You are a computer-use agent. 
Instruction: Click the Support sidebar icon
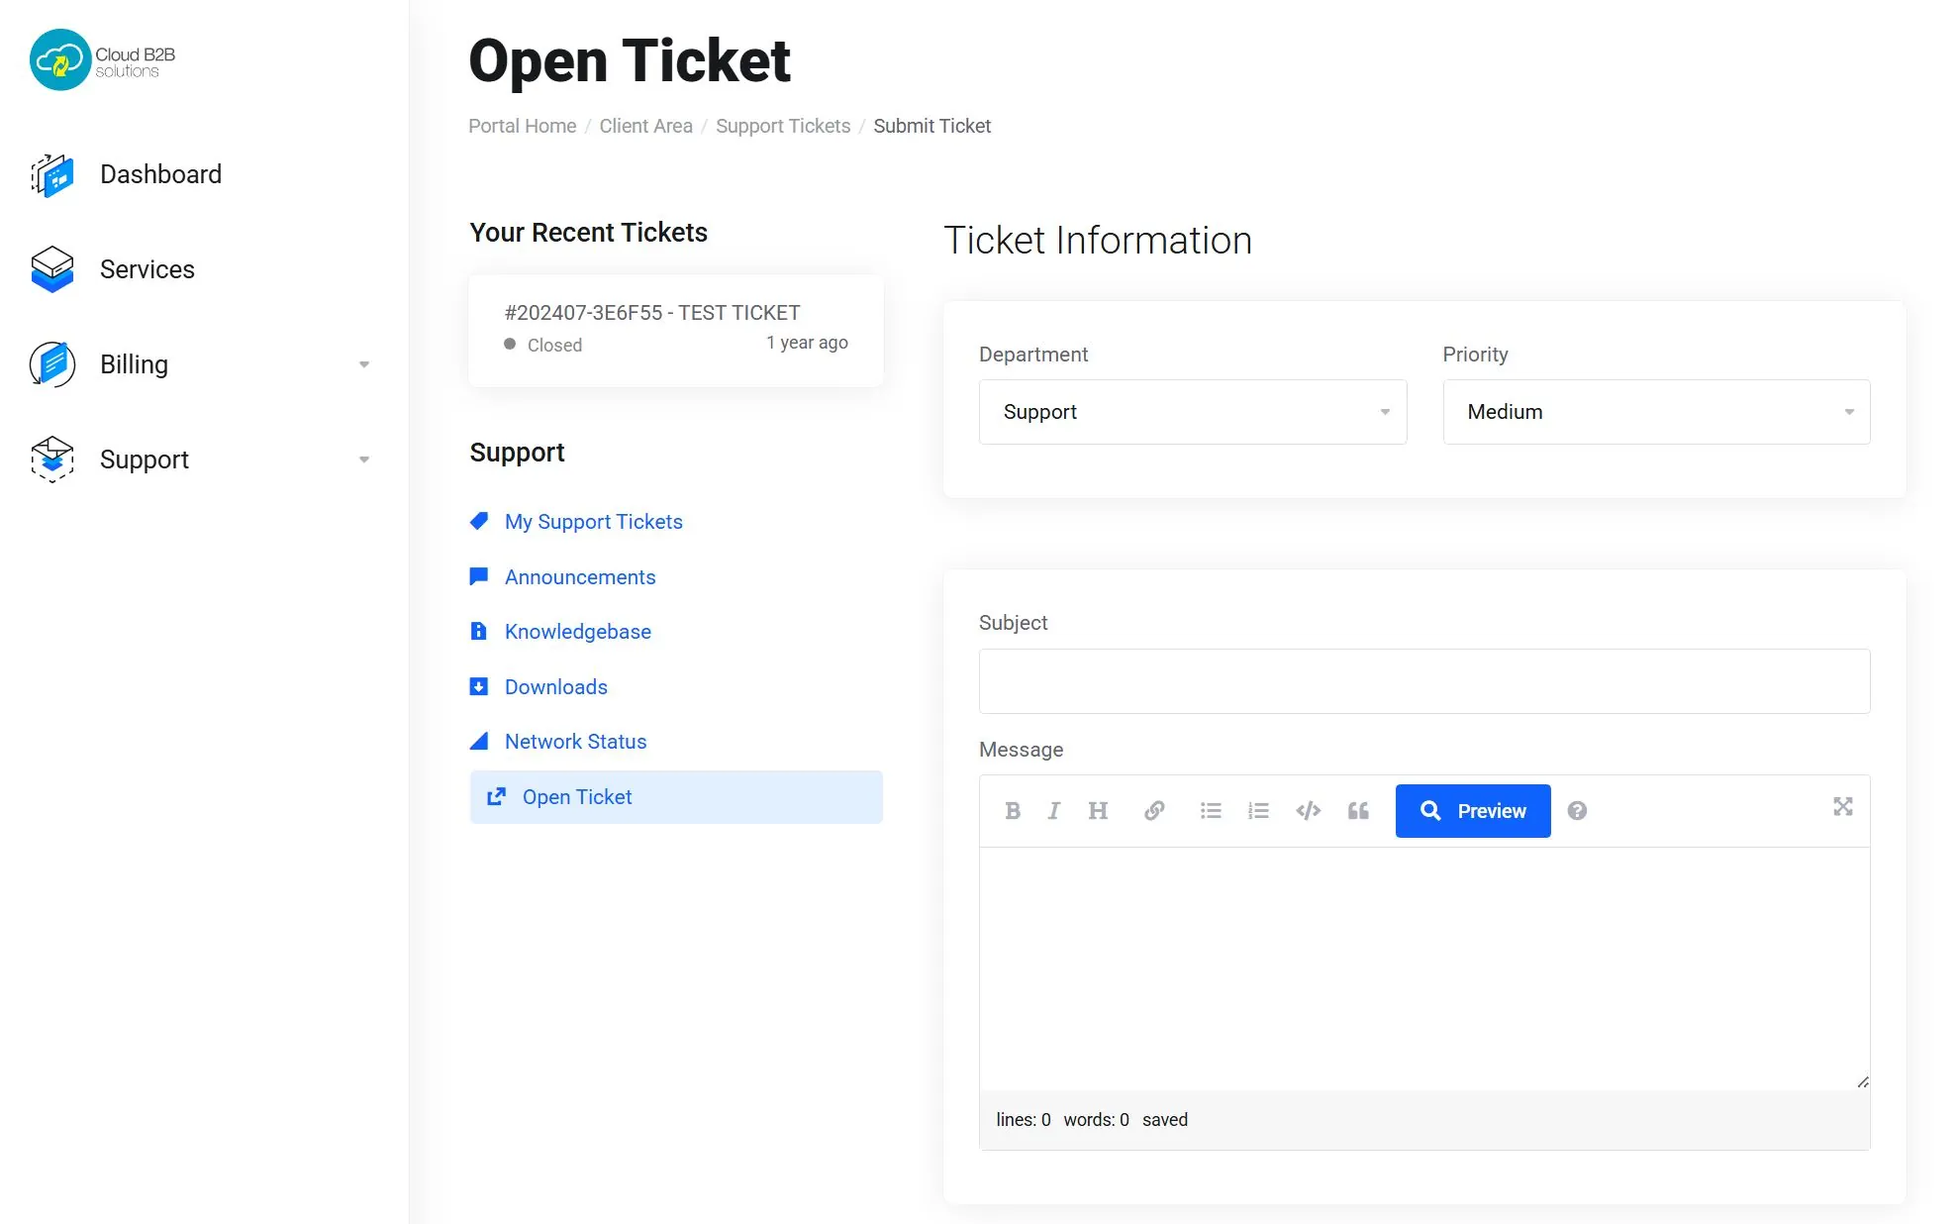point(52,459)
